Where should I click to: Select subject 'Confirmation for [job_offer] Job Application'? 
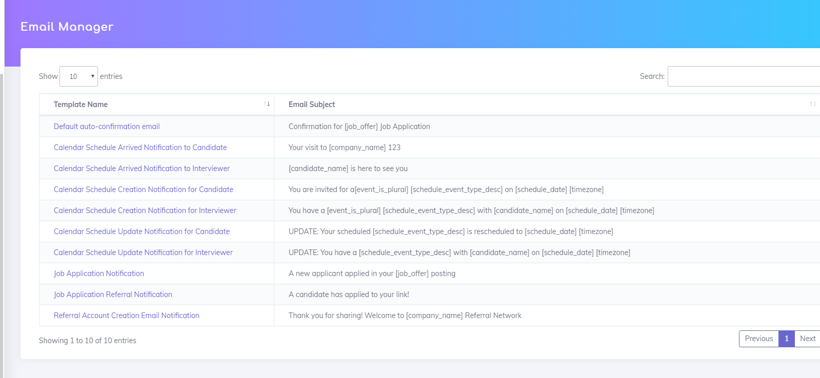359,127
